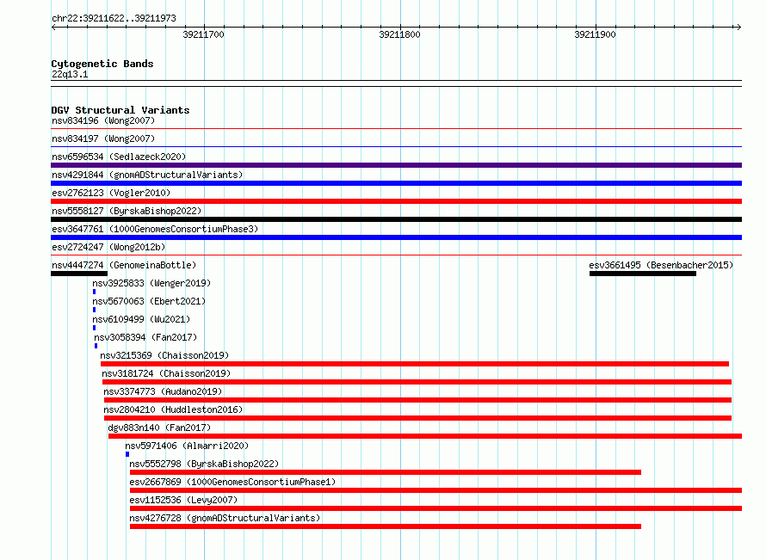Image resolution: width=766 pixels, height=560 pixels.
Task: Open nsv4447274 (GenomeinaBottle) label
Action: coord(124,265)
